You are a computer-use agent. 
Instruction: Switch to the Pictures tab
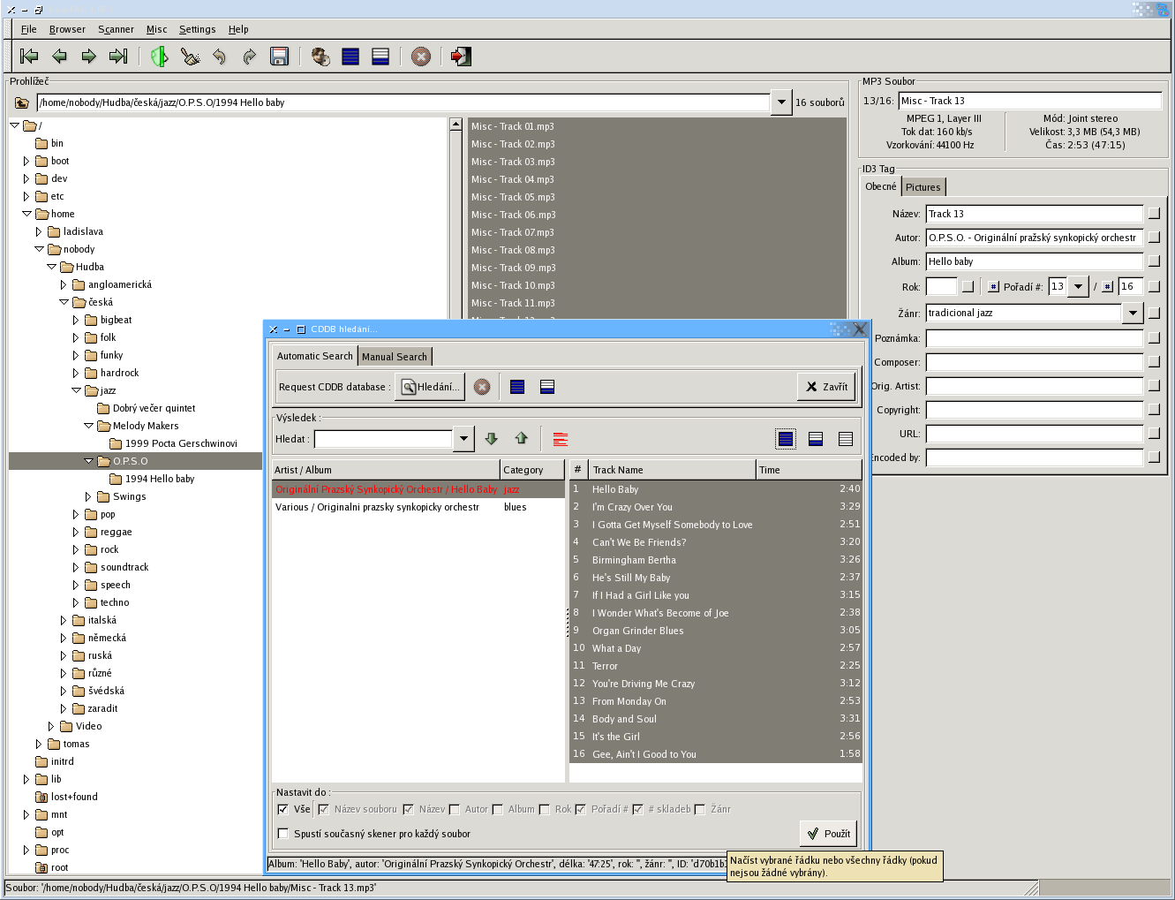tap(923, 187)
